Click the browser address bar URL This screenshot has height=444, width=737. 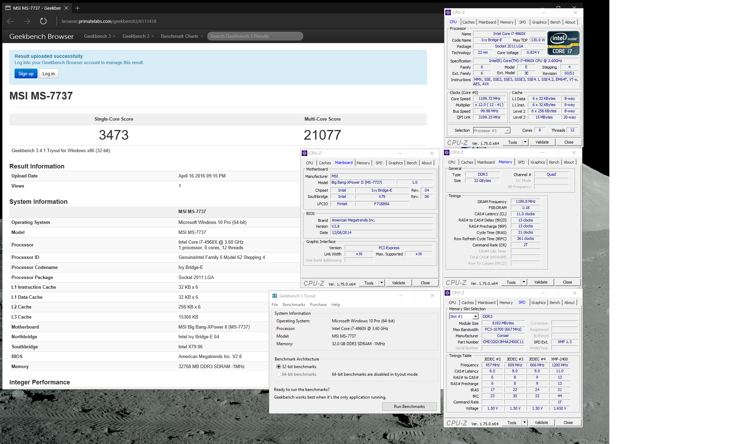[x=109, y=21]
